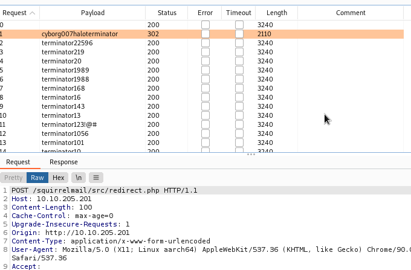Toggle Error checkbox for request 0
The width and height of the screenshot is (411, 270).
coord(205,25)
